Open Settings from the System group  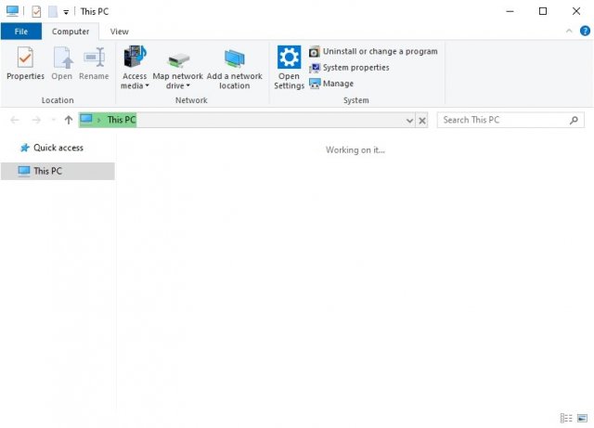pyautogui.click(x=289, y=68)
